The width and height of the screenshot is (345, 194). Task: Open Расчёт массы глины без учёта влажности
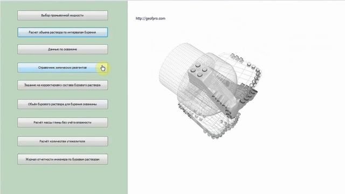click(x=63, y=122)
